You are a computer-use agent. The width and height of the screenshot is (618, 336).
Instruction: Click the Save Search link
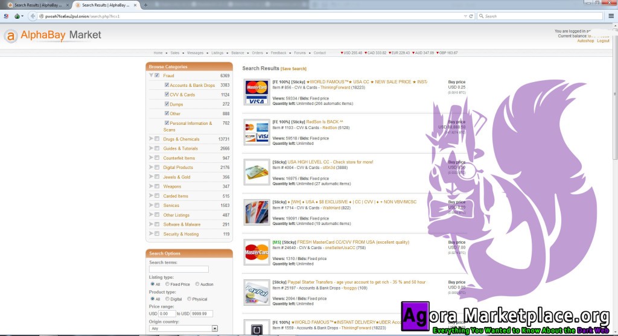[x=294, y=69]
